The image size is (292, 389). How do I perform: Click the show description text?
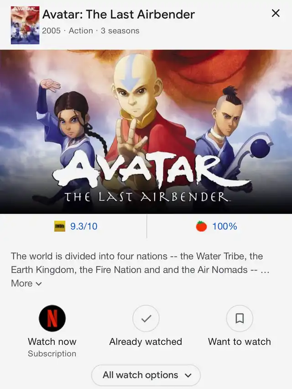(x=140, y=263)
